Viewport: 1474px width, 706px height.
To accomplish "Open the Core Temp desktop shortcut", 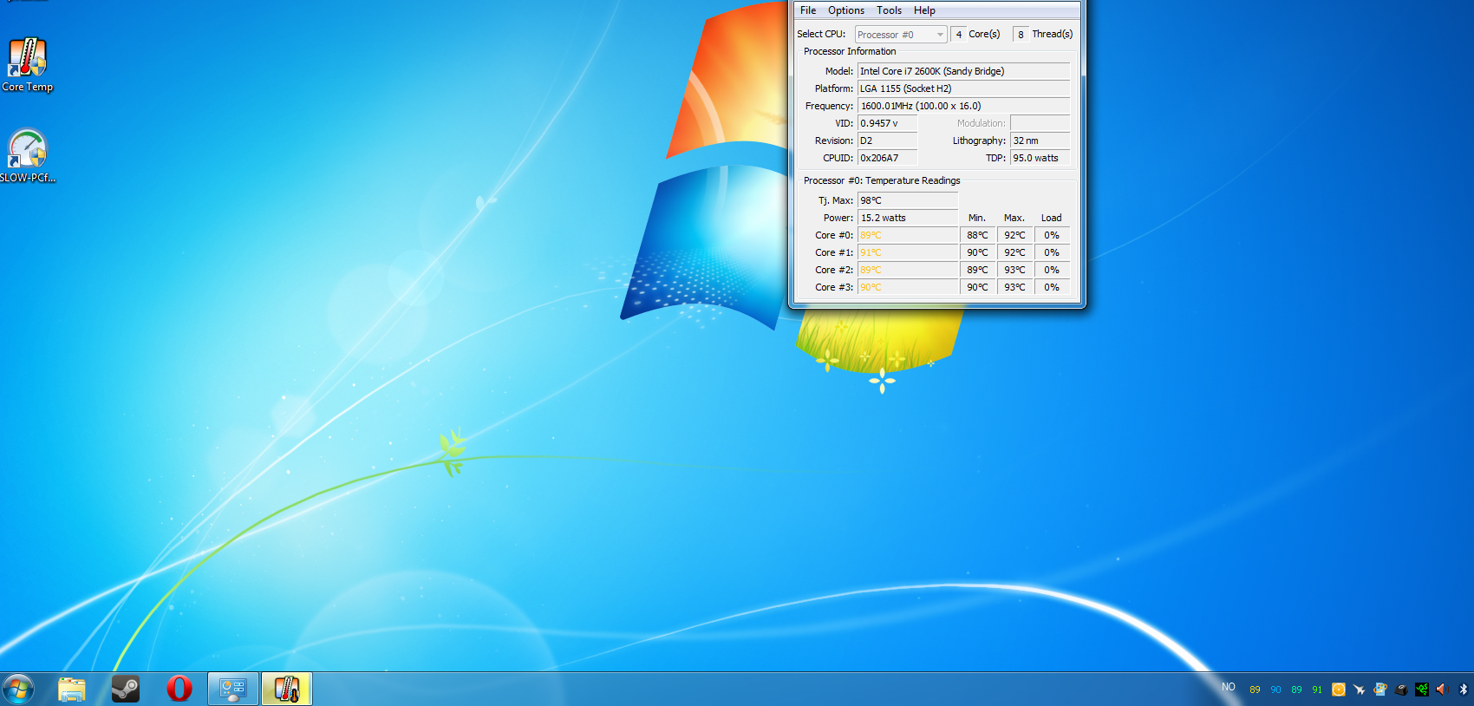I will 28,64.
